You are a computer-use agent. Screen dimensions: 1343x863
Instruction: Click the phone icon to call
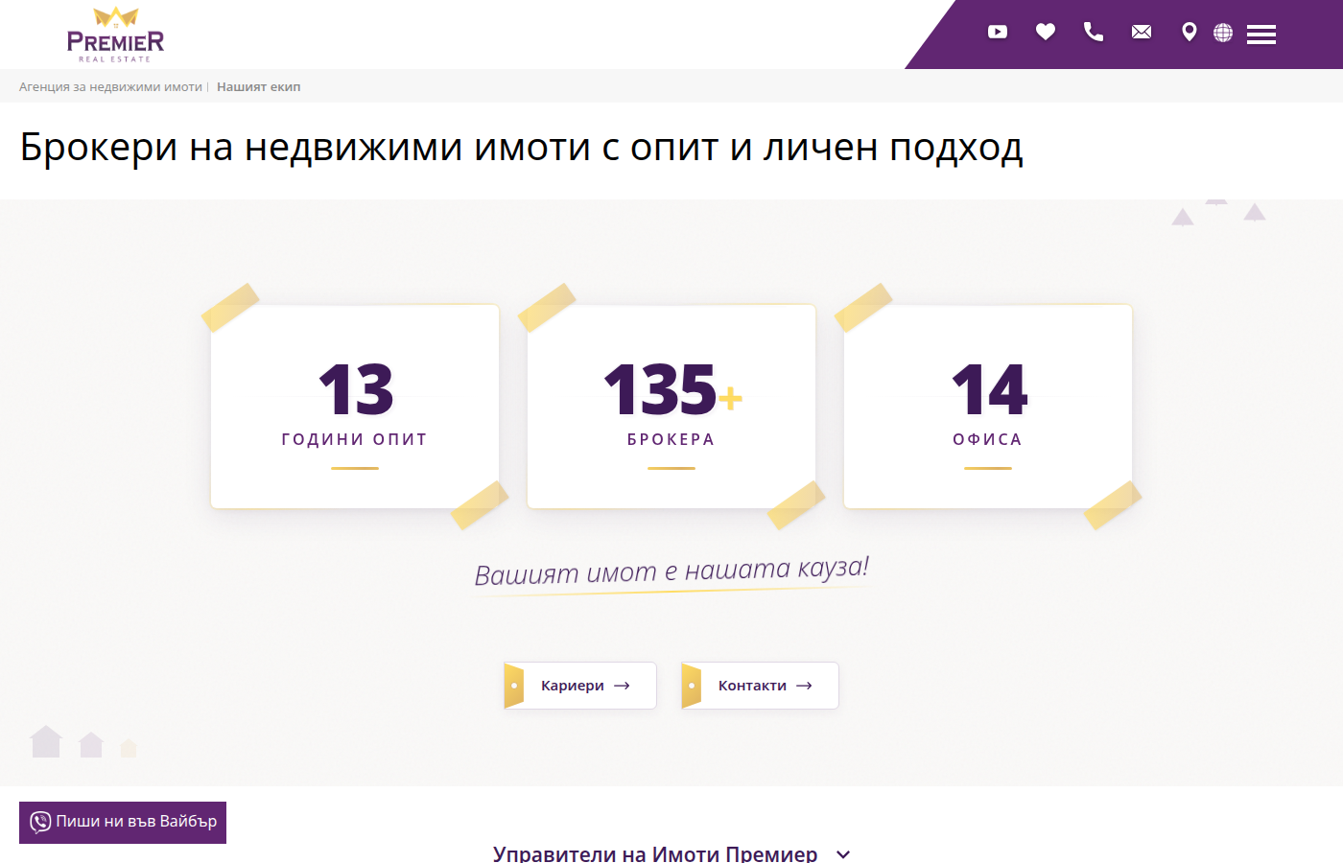coord(1094,32)
